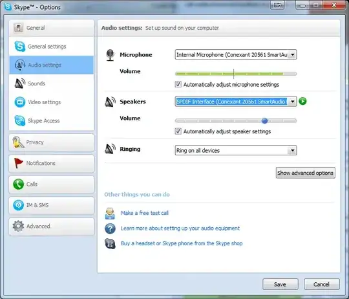Click the microphone volume level bar
The height and width of the screenshot is (299, 349).
tap(236, 74)
